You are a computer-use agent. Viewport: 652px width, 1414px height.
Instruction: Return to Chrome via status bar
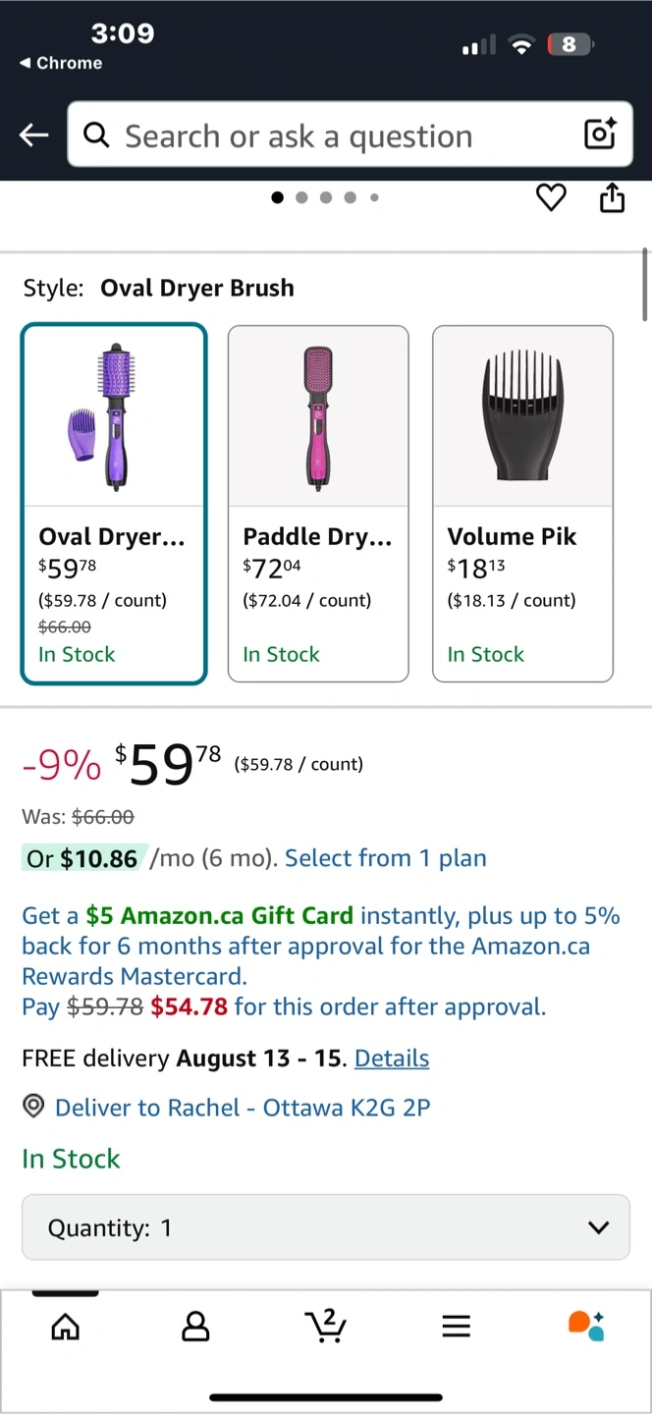[x=61, y=63]
